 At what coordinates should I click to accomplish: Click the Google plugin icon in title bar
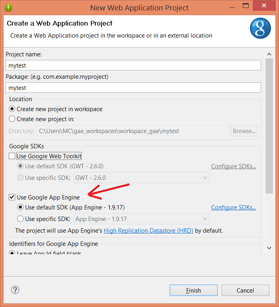[8, 8]
